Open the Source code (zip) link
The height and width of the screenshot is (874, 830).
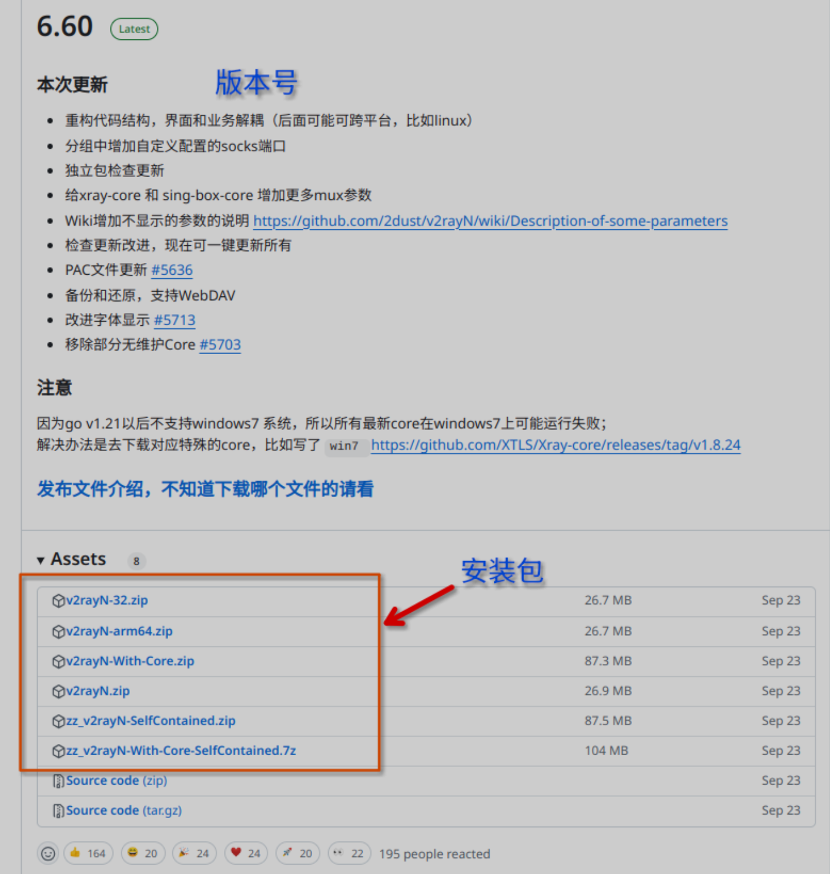[116, 780]
